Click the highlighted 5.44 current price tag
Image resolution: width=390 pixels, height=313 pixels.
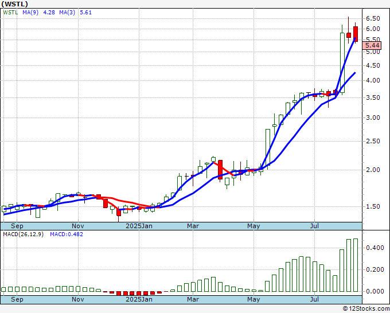[372, 45]
